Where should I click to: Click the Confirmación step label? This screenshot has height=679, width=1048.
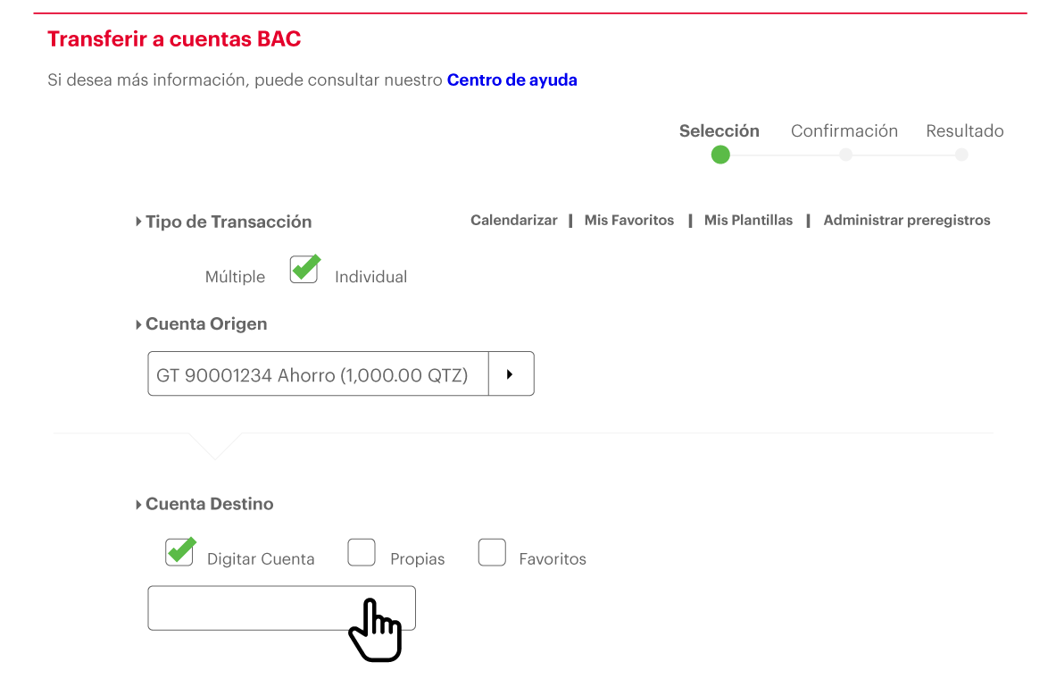(x=844, y=130)
